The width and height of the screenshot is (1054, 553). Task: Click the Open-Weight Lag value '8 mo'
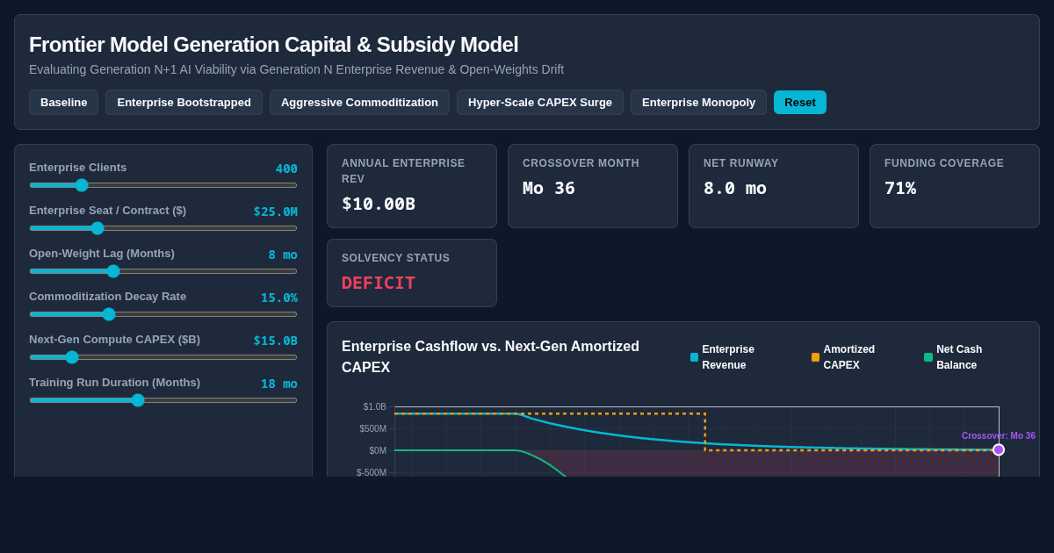283,255
